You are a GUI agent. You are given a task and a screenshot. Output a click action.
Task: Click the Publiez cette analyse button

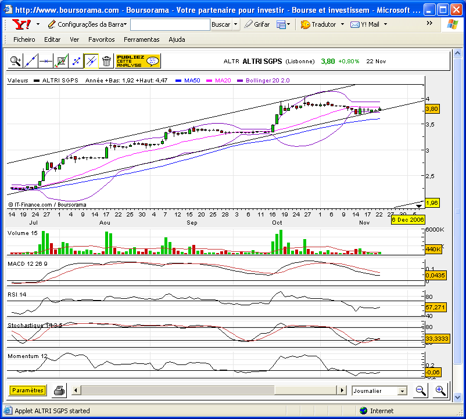(138, 61)
